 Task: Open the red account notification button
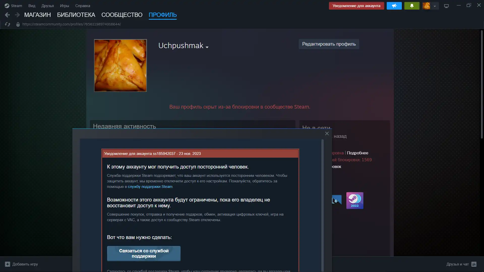point(356,6)
